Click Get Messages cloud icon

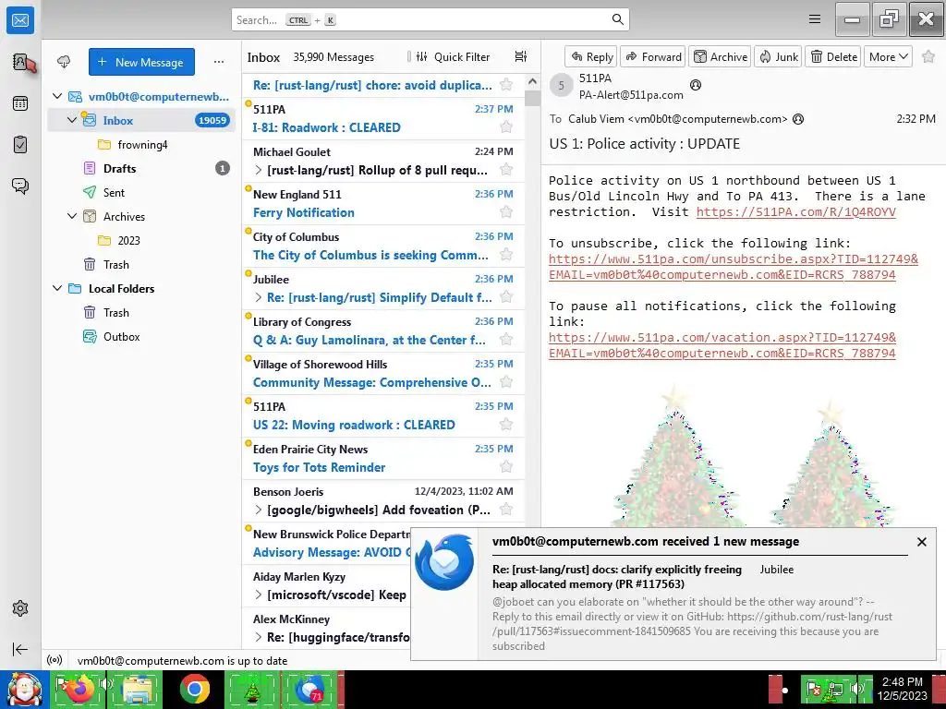[64, 62]
